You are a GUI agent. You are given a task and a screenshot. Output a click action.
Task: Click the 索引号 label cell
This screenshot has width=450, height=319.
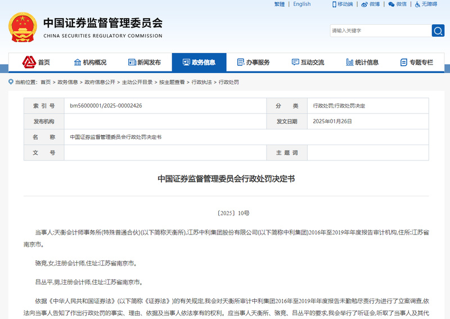(44, 106)
